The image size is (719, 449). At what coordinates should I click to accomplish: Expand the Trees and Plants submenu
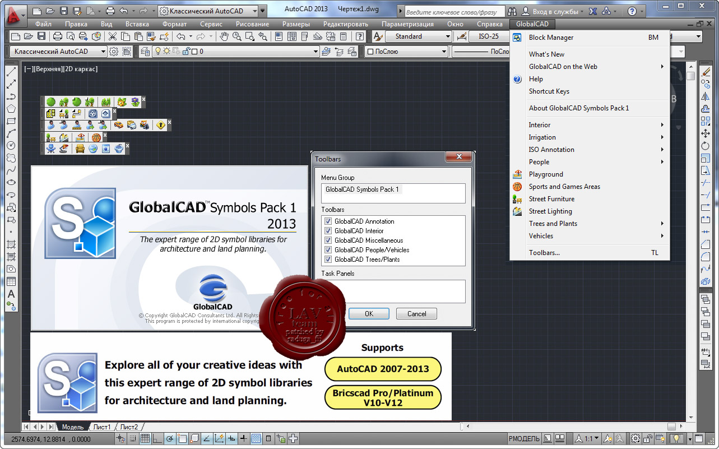(x=590, y=224)
